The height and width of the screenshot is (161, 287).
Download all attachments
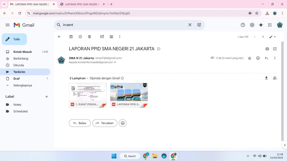pyautogui.click(x=266, y=78)
